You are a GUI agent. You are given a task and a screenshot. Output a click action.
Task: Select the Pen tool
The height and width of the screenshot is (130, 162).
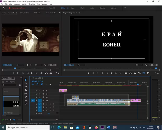[x=26, y=97]
